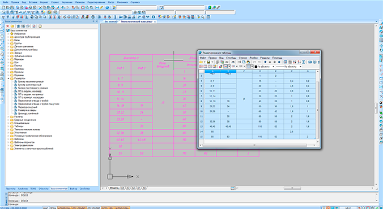Open dropdown arrow next to save icon in editor

pyautogui.click(x=212, y=62)
